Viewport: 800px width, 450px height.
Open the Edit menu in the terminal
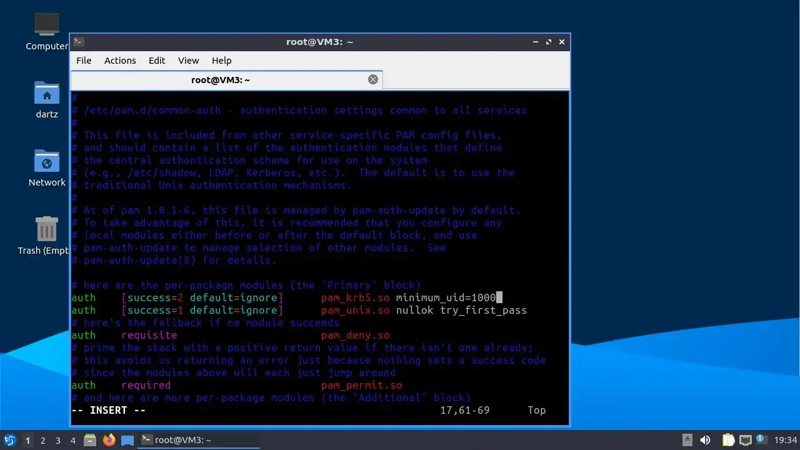point(157,61)
